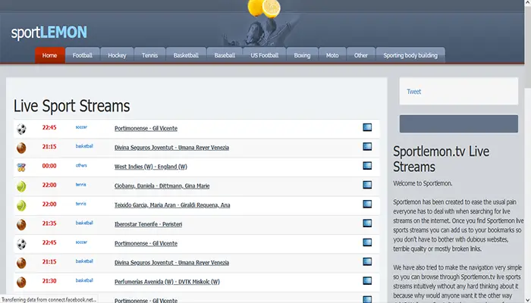Open Sporting body building tab
531x303 pixels.
pos(410,55)
